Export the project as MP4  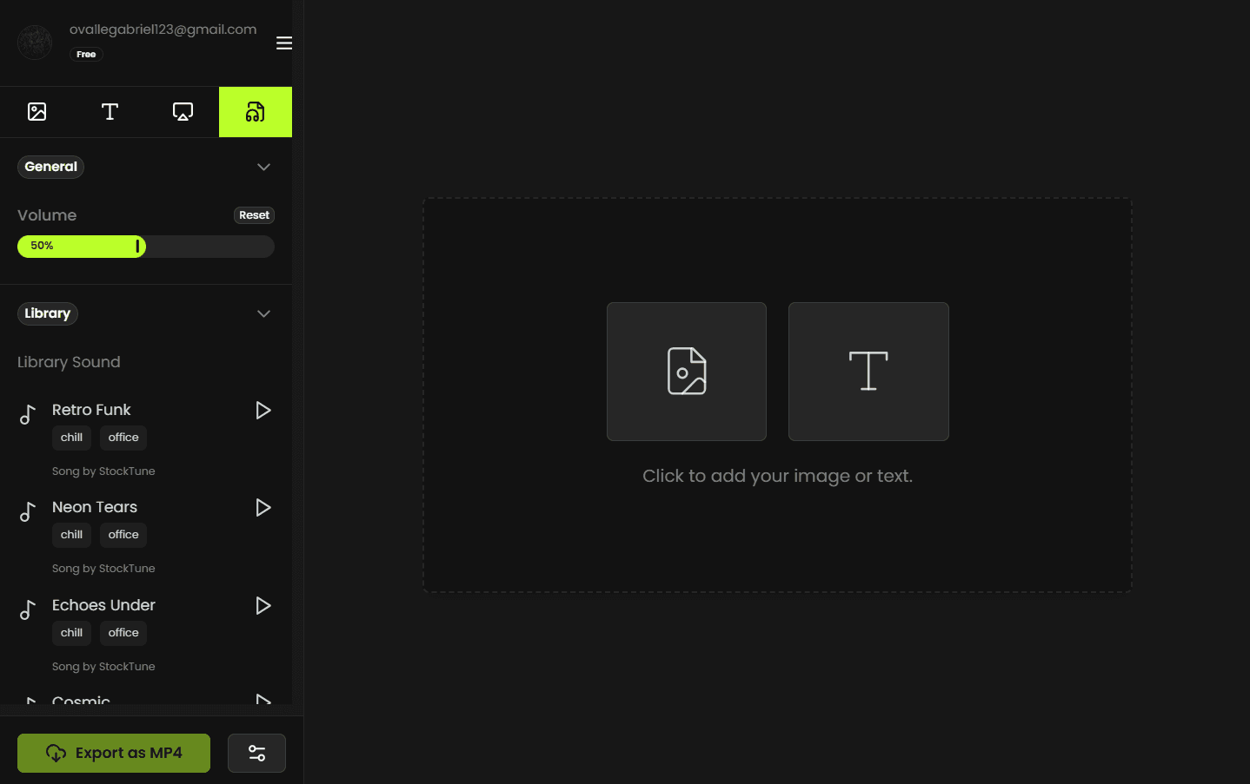[x=114, y=753]
